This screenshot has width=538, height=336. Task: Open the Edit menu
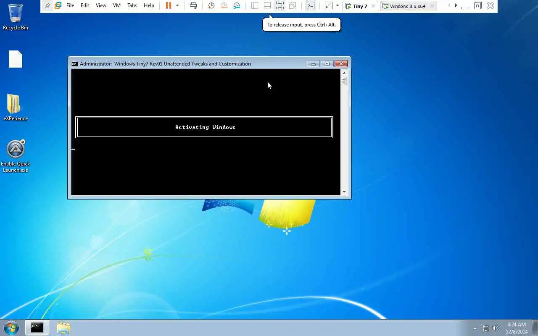(x=85, y=5)
